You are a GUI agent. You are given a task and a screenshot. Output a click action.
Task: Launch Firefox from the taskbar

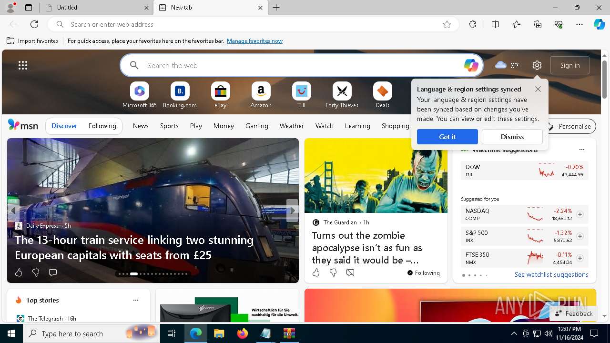coord(242,333)
